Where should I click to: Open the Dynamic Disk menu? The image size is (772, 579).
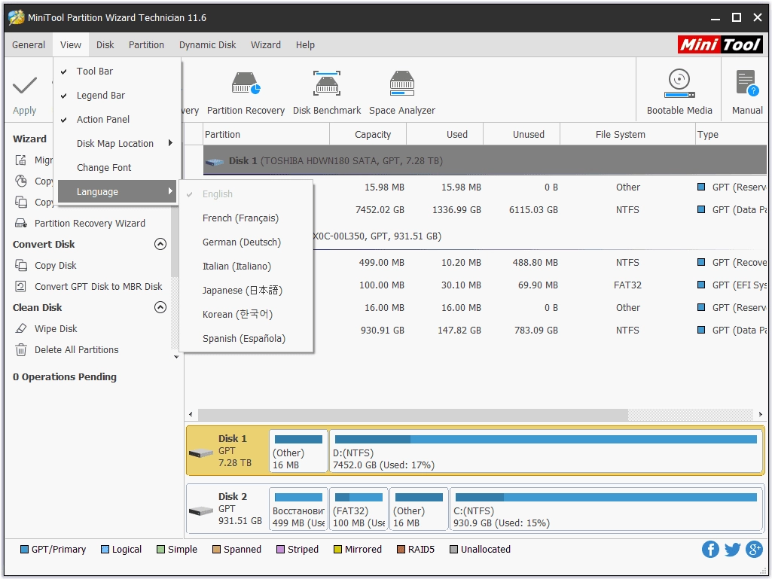[207, 45]
